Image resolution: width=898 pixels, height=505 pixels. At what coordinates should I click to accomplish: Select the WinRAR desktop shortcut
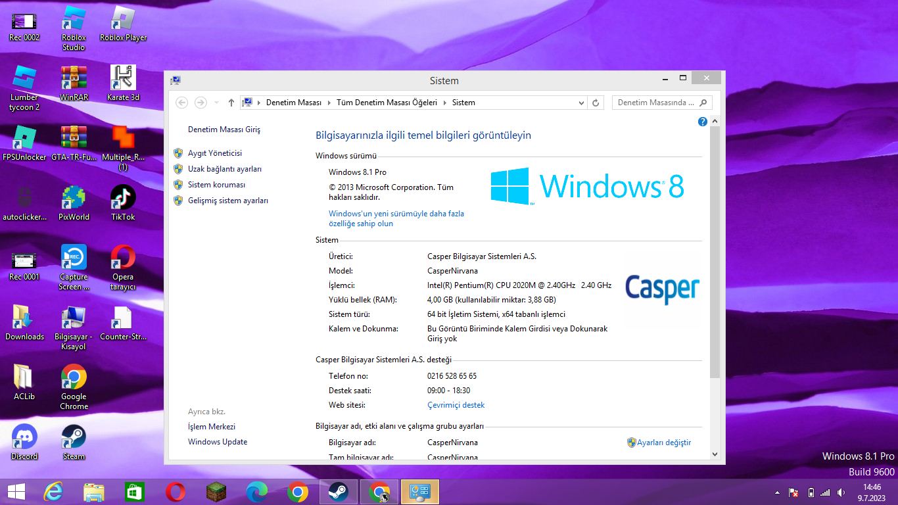click(74, 83)
